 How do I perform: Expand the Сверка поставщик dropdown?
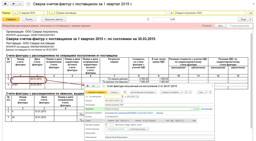click(168, 13)
